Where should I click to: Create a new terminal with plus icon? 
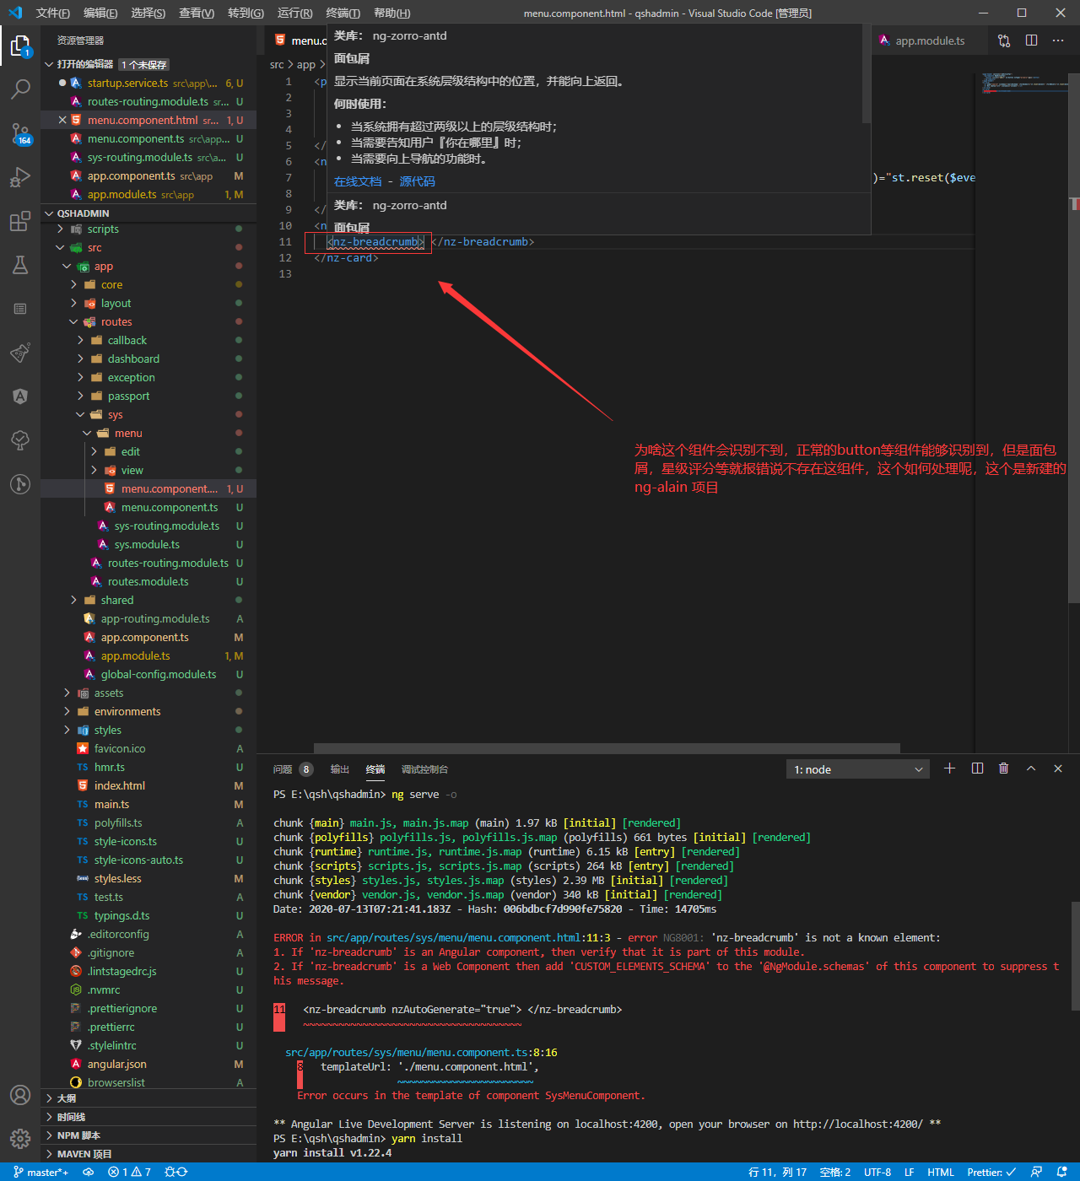click(949, 768)
